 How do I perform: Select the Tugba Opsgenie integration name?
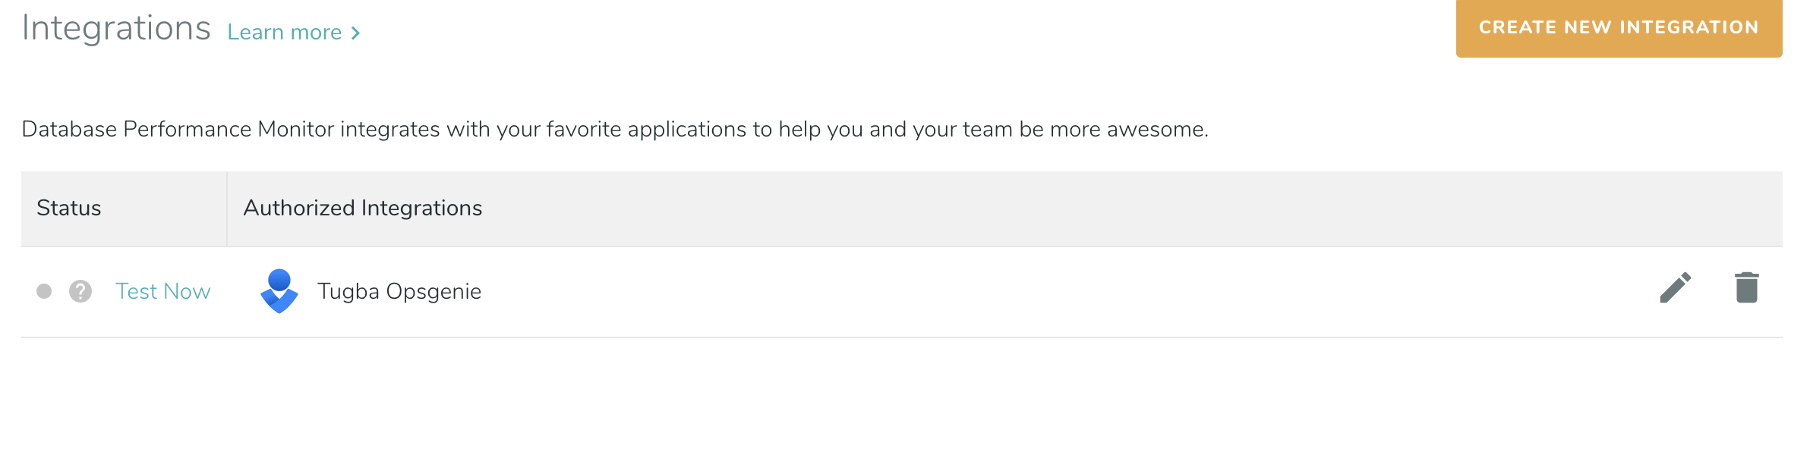[399, 291]
